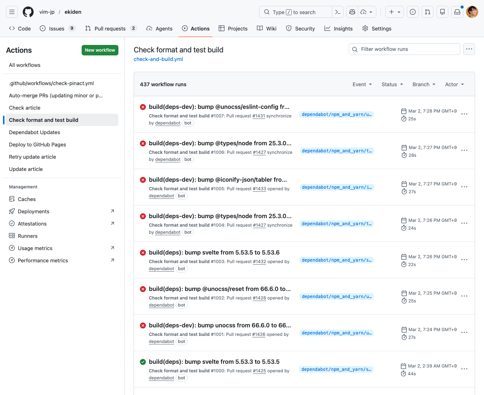Open the pull requests icon in header
Image resolution: width=484 pixels, height=395 pixels.
point(428,12)
